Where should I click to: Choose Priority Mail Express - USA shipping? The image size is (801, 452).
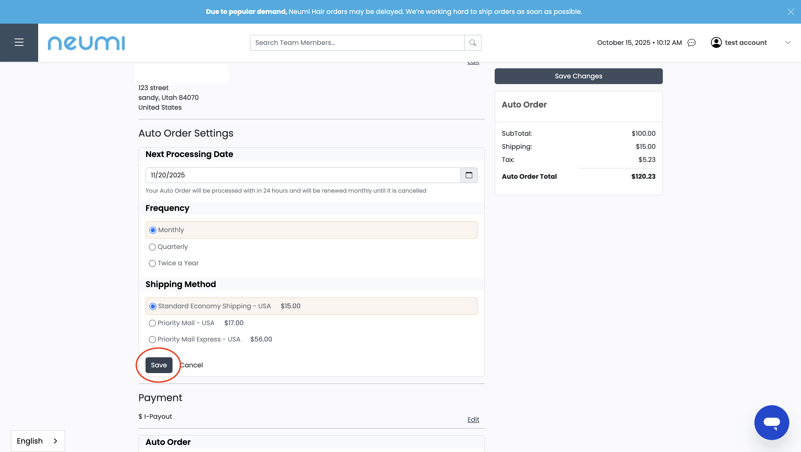[152, 340]
